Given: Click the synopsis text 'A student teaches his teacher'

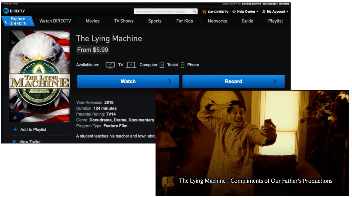Looking at the screenshot, I should 116,136.
